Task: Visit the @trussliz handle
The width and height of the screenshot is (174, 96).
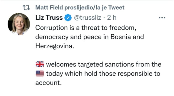Action: [x=88, y=18]
